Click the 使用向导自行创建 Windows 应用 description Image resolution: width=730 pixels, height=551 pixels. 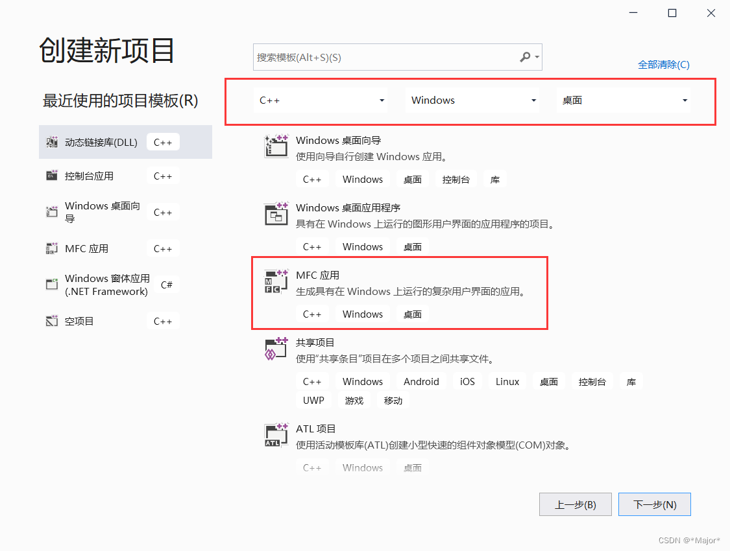point(372,157)
